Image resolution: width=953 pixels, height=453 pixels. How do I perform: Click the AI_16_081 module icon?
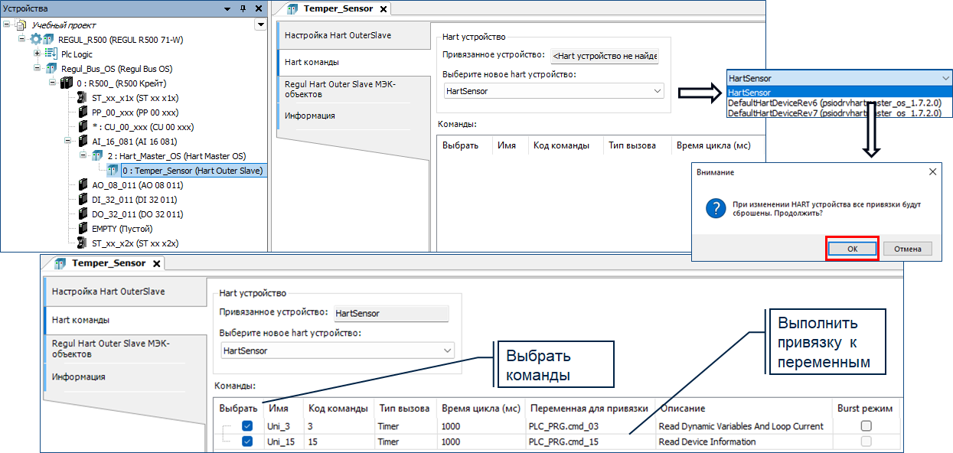point(82,141)
